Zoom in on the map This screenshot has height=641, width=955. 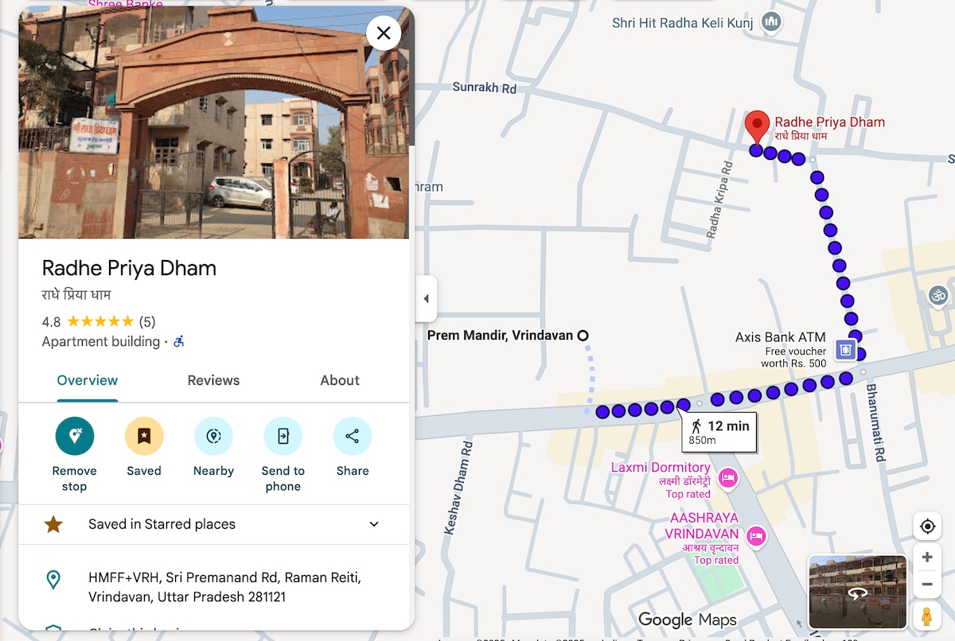click(927, 557)
